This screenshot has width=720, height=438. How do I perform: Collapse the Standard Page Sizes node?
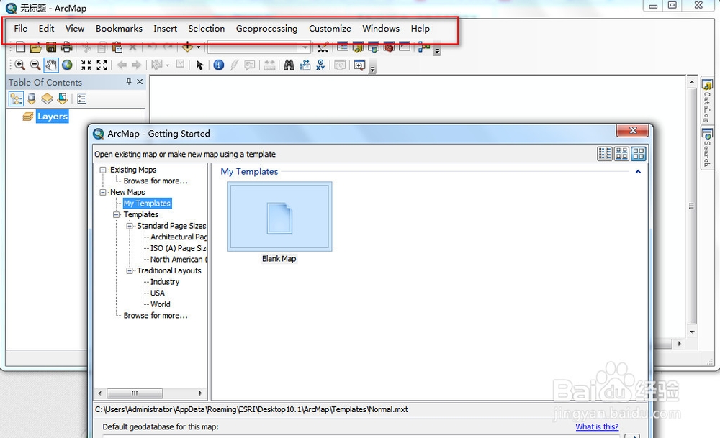tap(130, 226)
